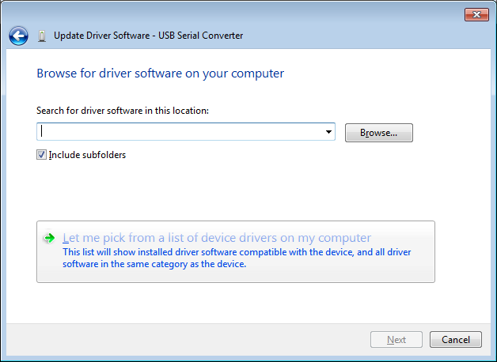Click the green arrow beside 'Let me pick'
The width and height of the screenshot is (497, 362).
49,238
